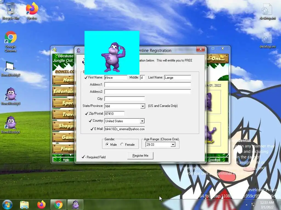Open the Home plank menu item
The width and height of the screenshot is (281, 210).
coord(63,80)
